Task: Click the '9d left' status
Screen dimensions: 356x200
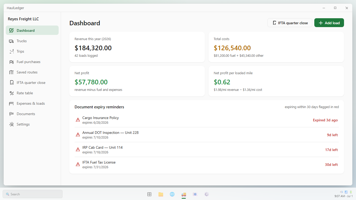Action: coord(332,135)
